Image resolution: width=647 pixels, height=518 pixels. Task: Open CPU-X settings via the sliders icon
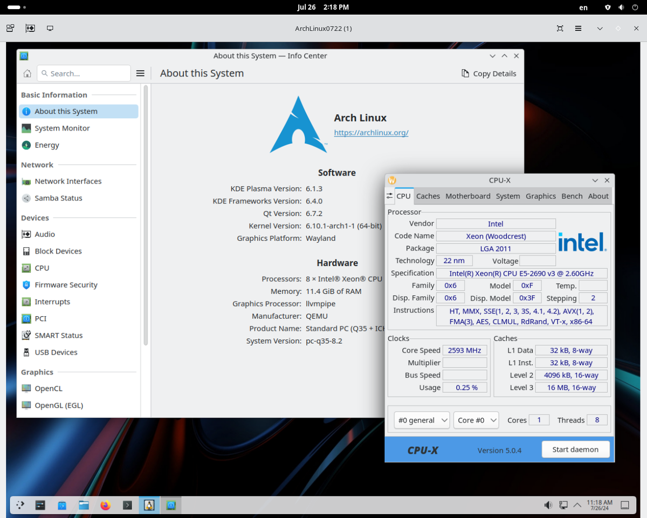coord(390,196)
